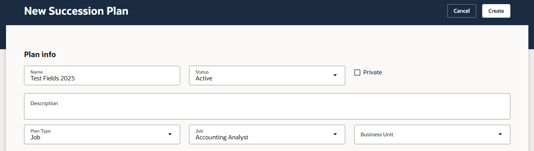Click the small Status label in the field

click(202, 72)
